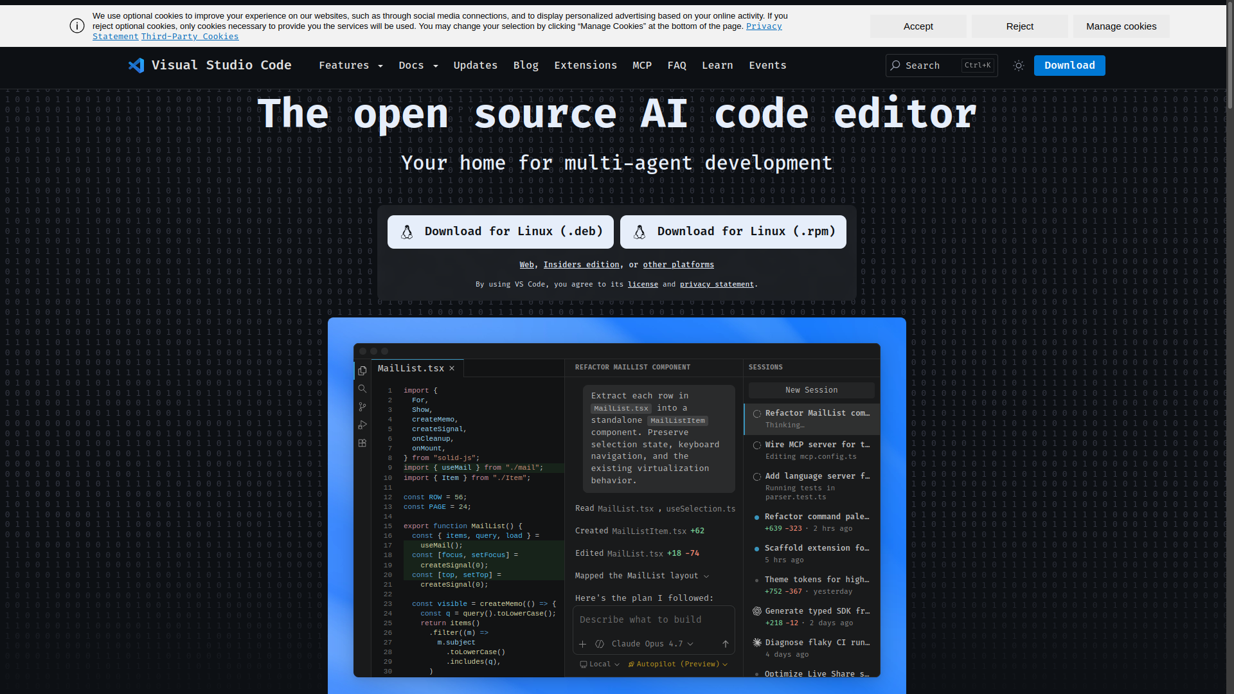Click blue dot of Refactor command palette session
Viewport: 1234px width, 694px height.
point(756,517)
